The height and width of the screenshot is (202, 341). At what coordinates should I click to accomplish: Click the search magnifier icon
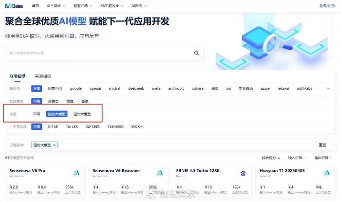point(196,53)
